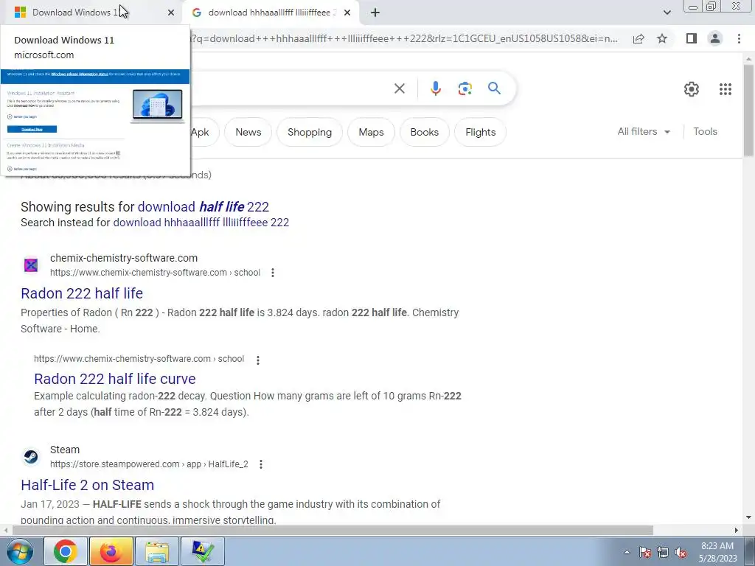Filter results by Shopping

pyautogui.click(x=310, y=132)
